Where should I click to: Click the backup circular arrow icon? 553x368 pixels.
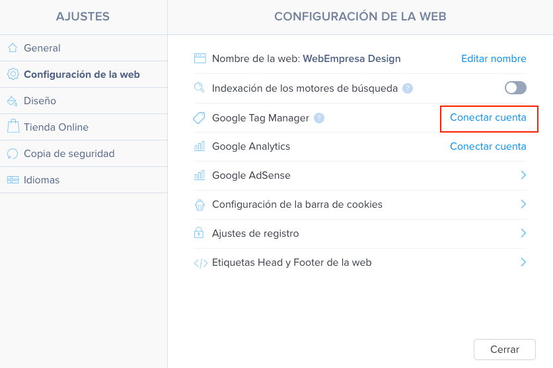(13, 154)
